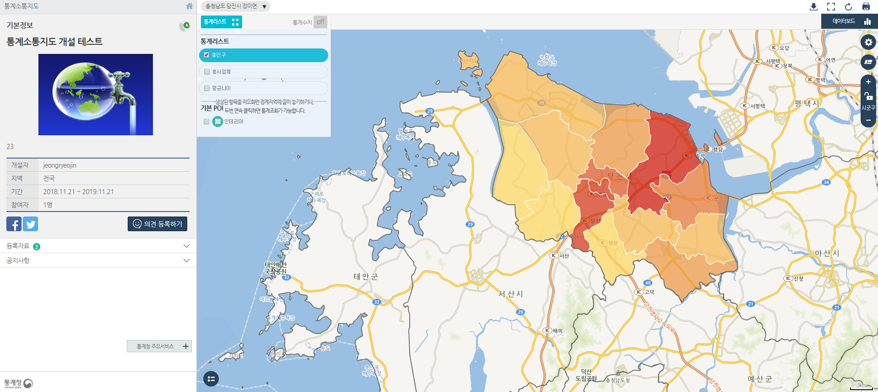Screen dimensions: 878x392
Task: Toggle the map zoom lock icon
Action: (x=868, y=96)
